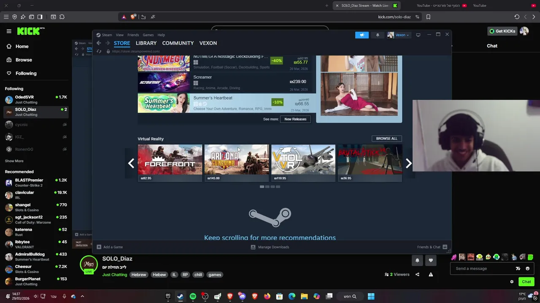Image resolution: width=540 pixels, height=303 pixels.
Task: Click the green Chat send button
Action: click(x=526, y=282)
